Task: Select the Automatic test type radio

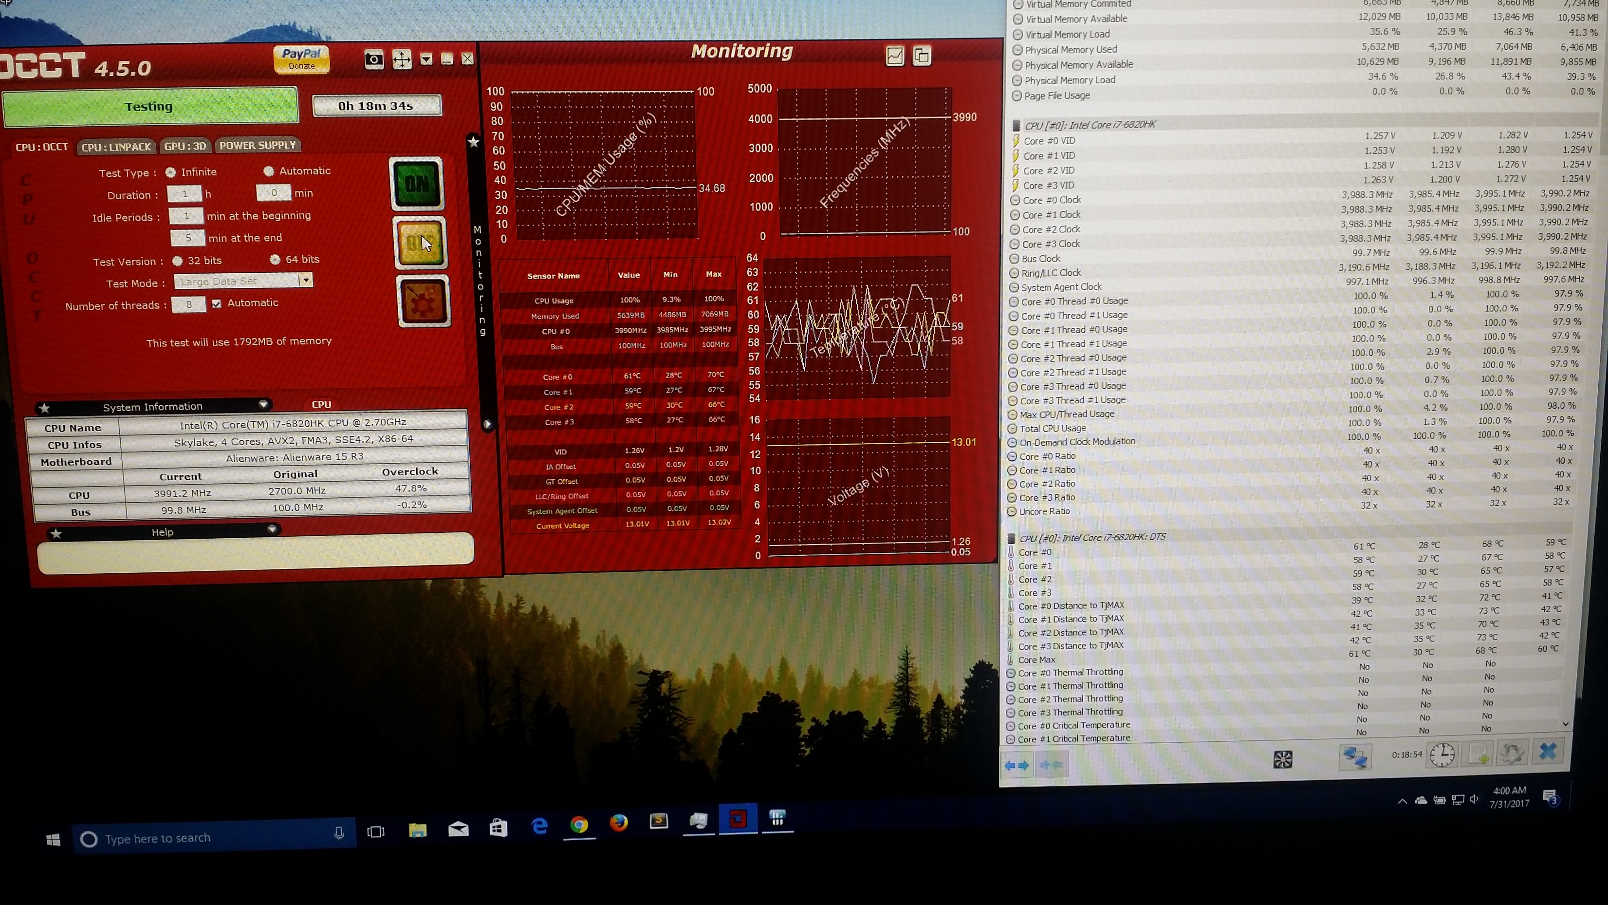Action: 268,171
